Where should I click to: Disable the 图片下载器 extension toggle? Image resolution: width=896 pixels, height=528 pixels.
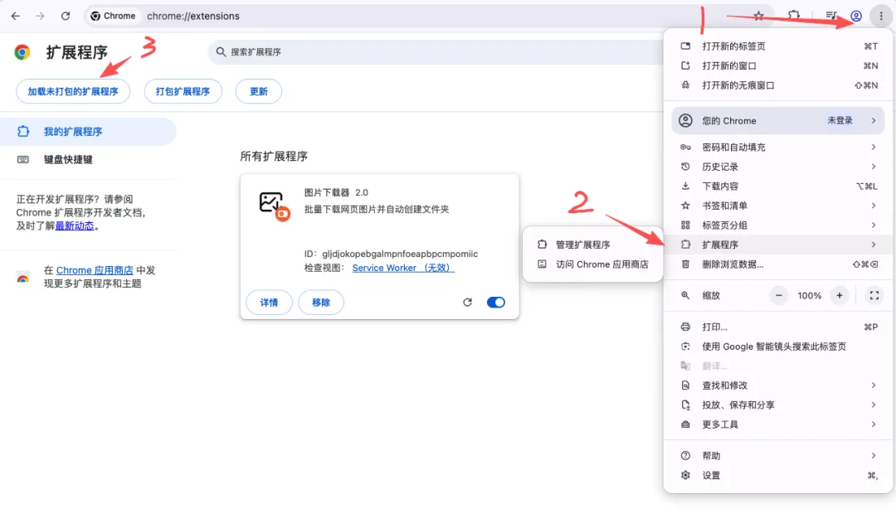pyautogui.click(x=496, y=303)
